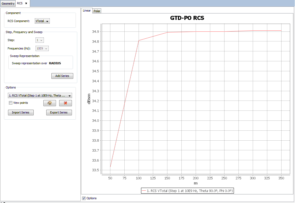Expand the Frequencies (Hz) dropdown
Image resolution: width=295 pixels, height=203 pixels.
(42, 48)
